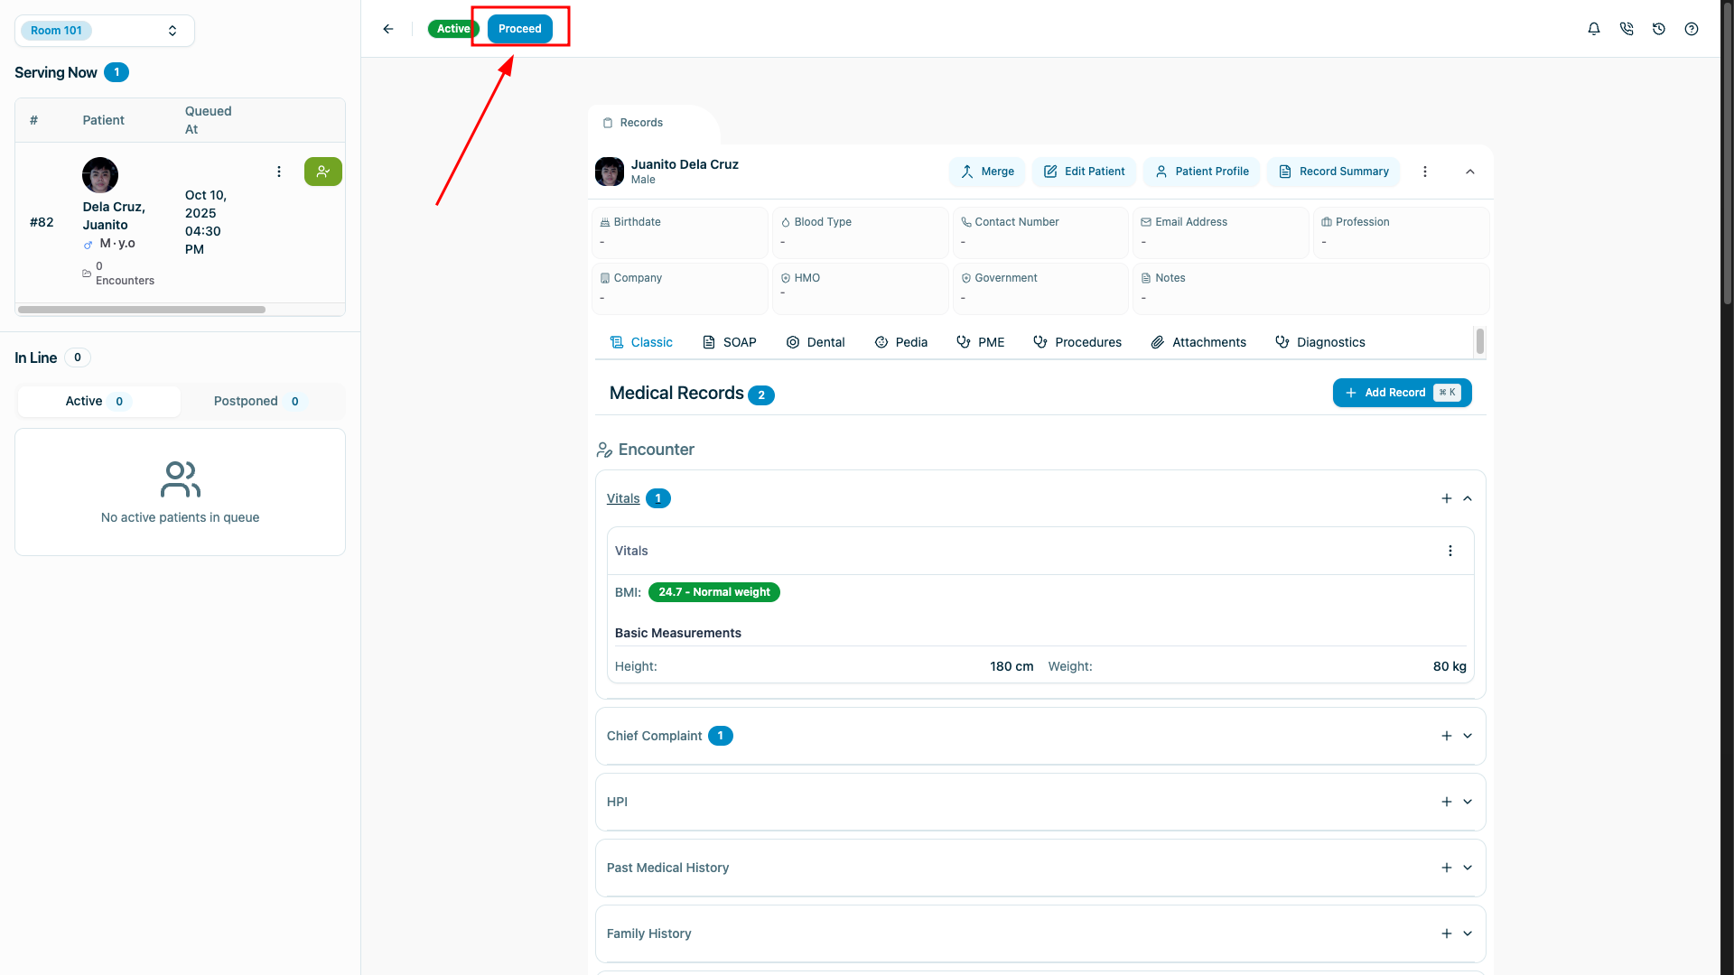The image size is (1734, 975).
Task: Click the help question mark icon
Action: tap(1692, 29)
